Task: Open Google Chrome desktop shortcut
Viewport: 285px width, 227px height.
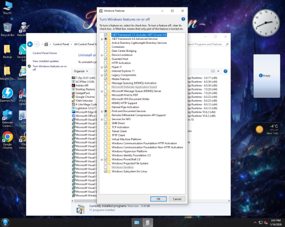Action: coord(7,140)
